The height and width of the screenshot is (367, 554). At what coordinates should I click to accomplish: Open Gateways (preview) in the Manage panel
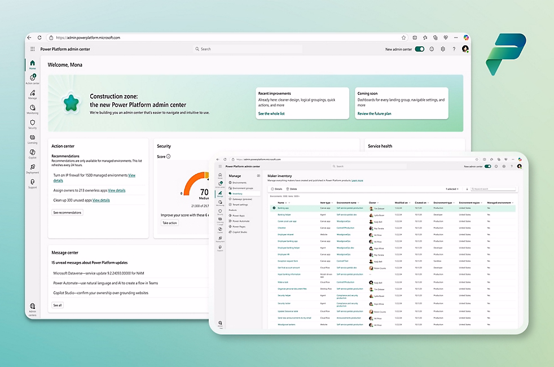[240, 199]
